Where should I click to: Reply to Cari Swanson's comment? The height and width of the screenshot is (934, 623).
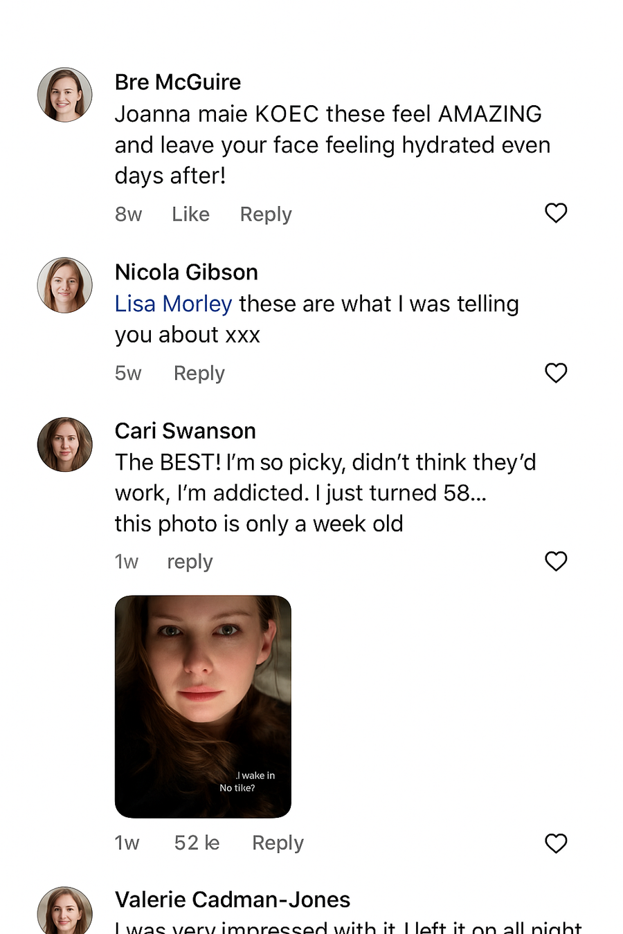click(x=189, y=561)
